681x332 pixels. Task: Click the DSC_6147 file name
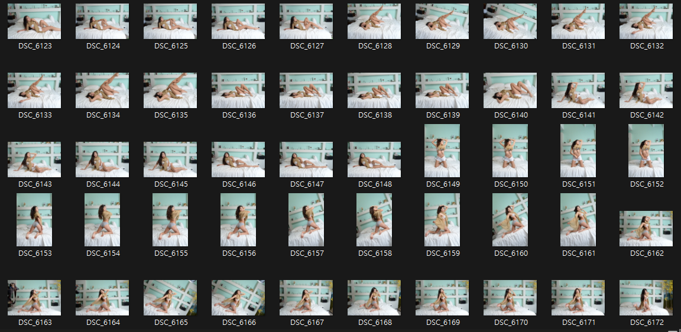pos(306,184)
